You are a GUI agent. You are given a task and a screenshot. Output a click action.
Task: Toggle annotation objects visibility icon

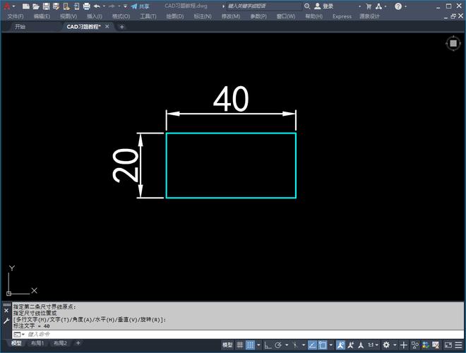[x=340, y=345]
